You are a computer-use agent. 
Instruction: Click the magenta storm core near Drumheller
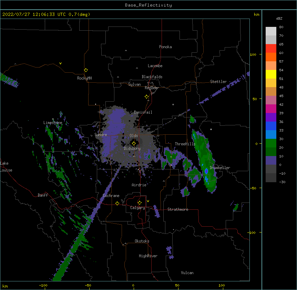click(206, 171)
